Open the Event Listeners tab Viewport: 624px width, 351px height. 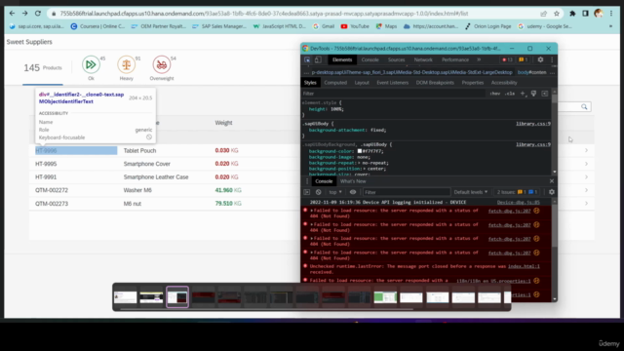[x=392, y=83]
